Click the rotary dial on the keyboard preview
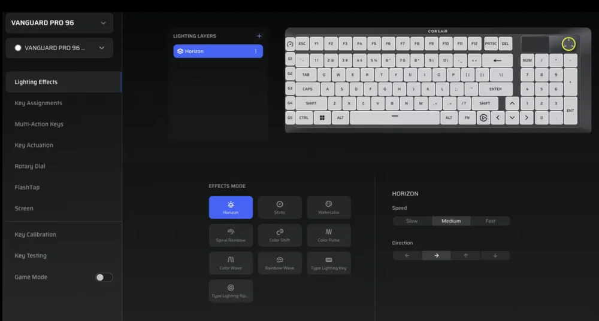599x321 pixels. 568,44
